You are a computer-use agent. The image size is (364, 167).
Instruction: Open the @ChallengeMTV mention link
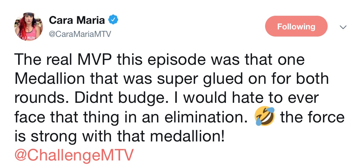pos(74,155)
